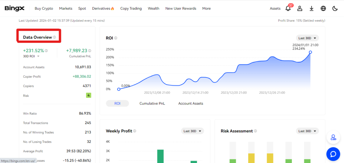Click the Assets link in header
The height and width of the screenshot is (163, 344).
point(275,8)
